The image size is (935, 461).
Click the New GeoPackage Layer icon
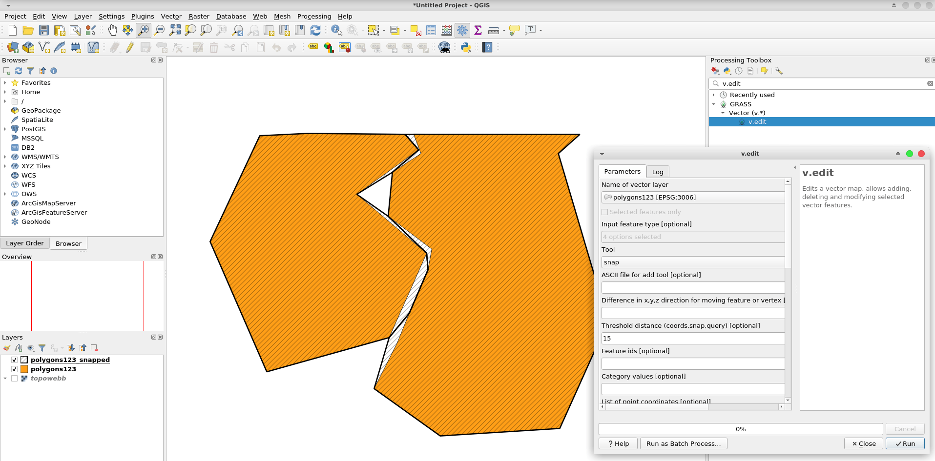pyautogui.click(x=28, y=47)
